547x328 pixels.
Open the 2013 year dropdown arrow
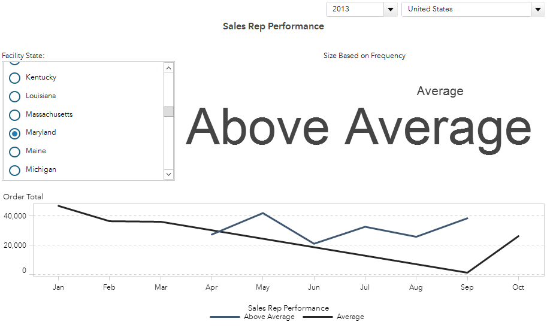coord(391,9)
